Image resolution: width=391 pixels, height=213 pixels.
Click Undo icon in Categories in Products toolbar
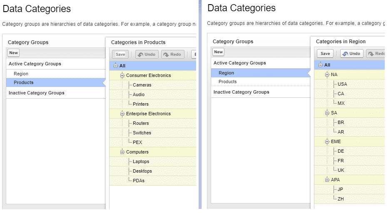click(140, 54)
